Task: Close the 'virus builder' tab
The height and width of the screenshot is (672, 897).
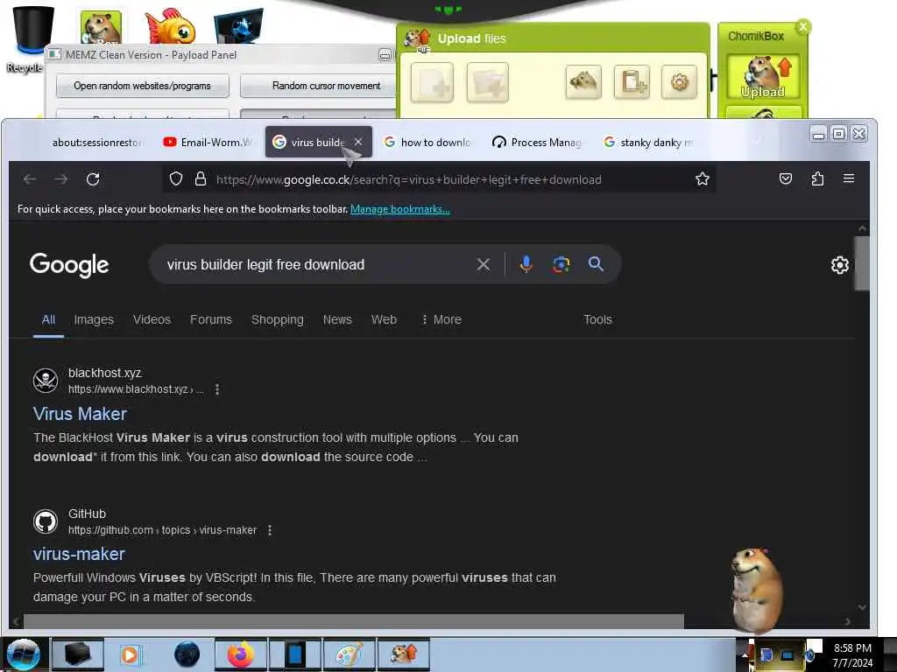Action: pos(358,142)
